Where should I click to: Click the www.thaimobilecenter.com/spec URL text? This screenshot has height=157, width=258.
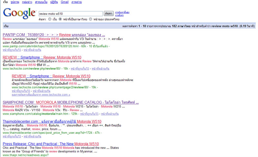pos(47,133)
